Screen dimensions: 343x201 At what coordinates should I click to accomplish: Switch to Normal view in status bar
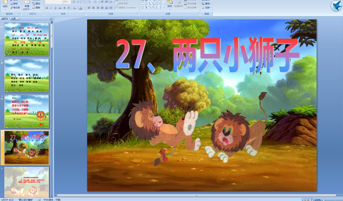(x=304, y=200)
